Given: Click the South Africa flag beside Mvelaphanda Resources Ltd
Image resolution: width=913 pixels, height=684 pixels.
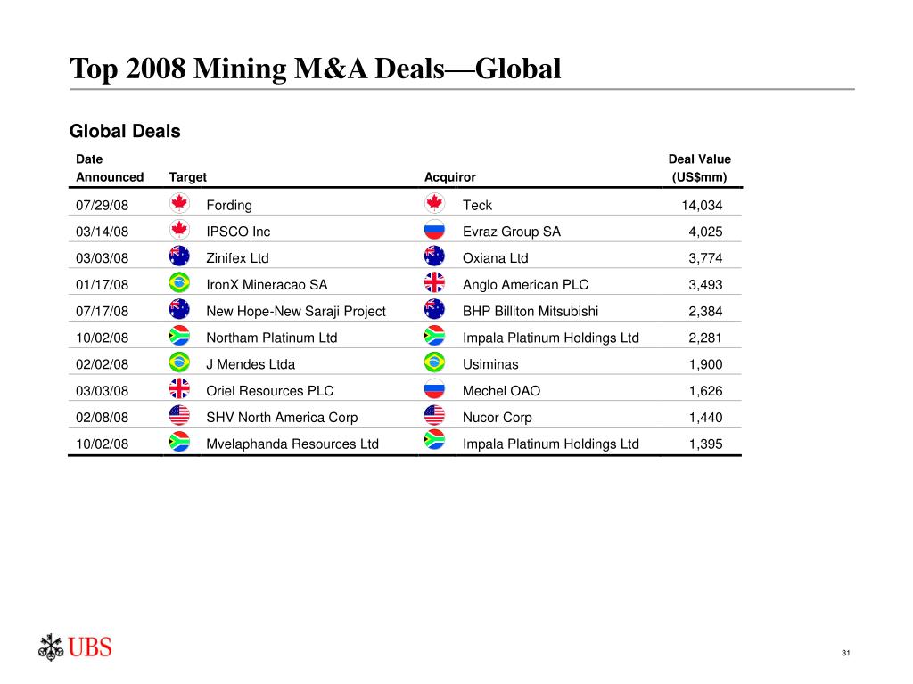Looking at the screenshot, I should (x=179, y=442).
